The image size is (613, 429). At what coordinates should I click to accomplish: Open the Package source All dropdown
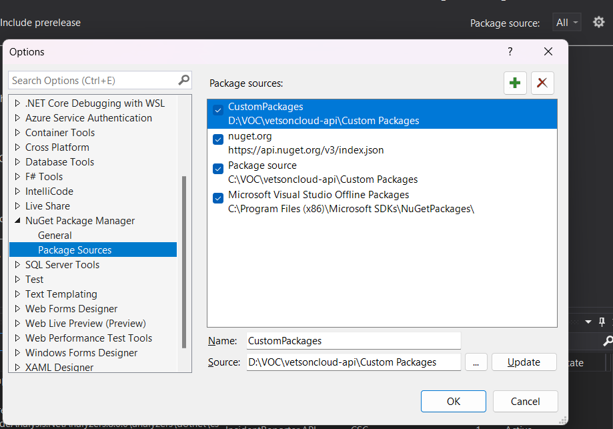coord(566,23)
